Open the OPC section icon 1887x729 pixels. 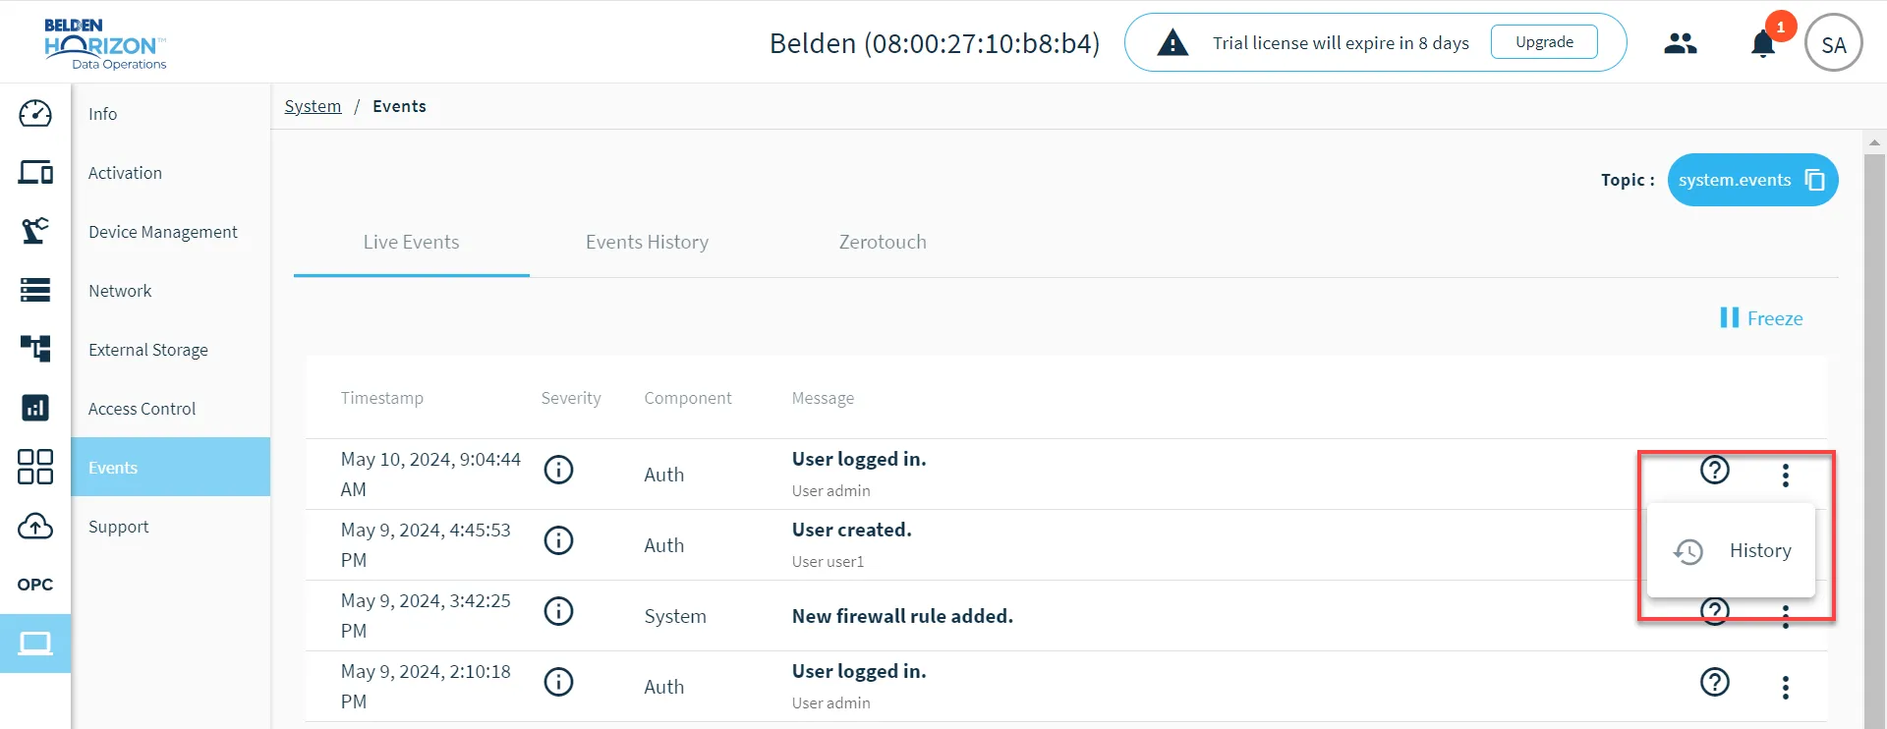pos(35,585)
